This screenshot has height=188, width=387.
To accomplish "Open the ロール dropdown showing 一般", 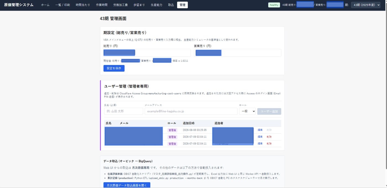I will click(247, 111).
